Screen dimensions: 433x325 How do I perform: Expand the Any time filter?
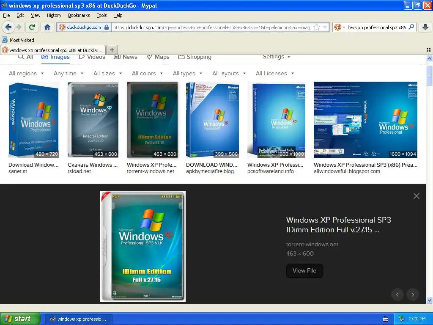pyautogui.click(x=69, y=74)
